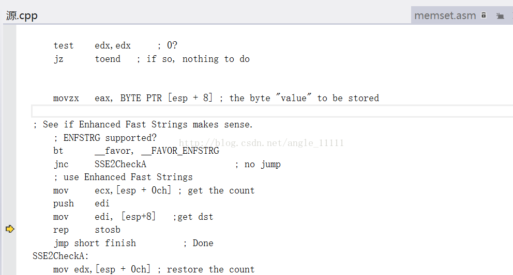Click the 'movzx eax, BYTE PTR' line
This screenshot has height=275, width=513.
(216, 98)
